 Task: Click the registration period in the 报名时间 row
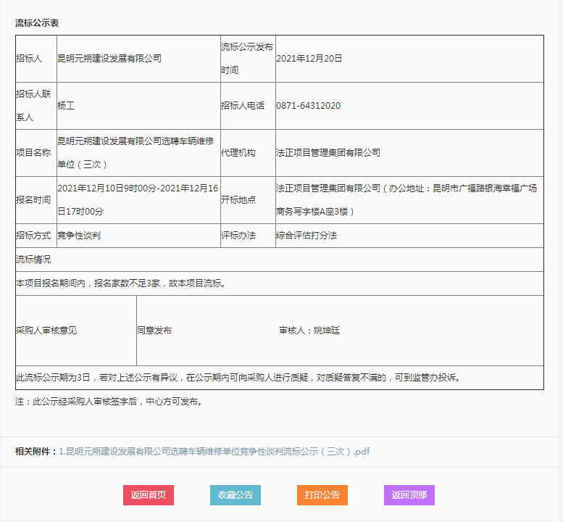tap(138, 199)
